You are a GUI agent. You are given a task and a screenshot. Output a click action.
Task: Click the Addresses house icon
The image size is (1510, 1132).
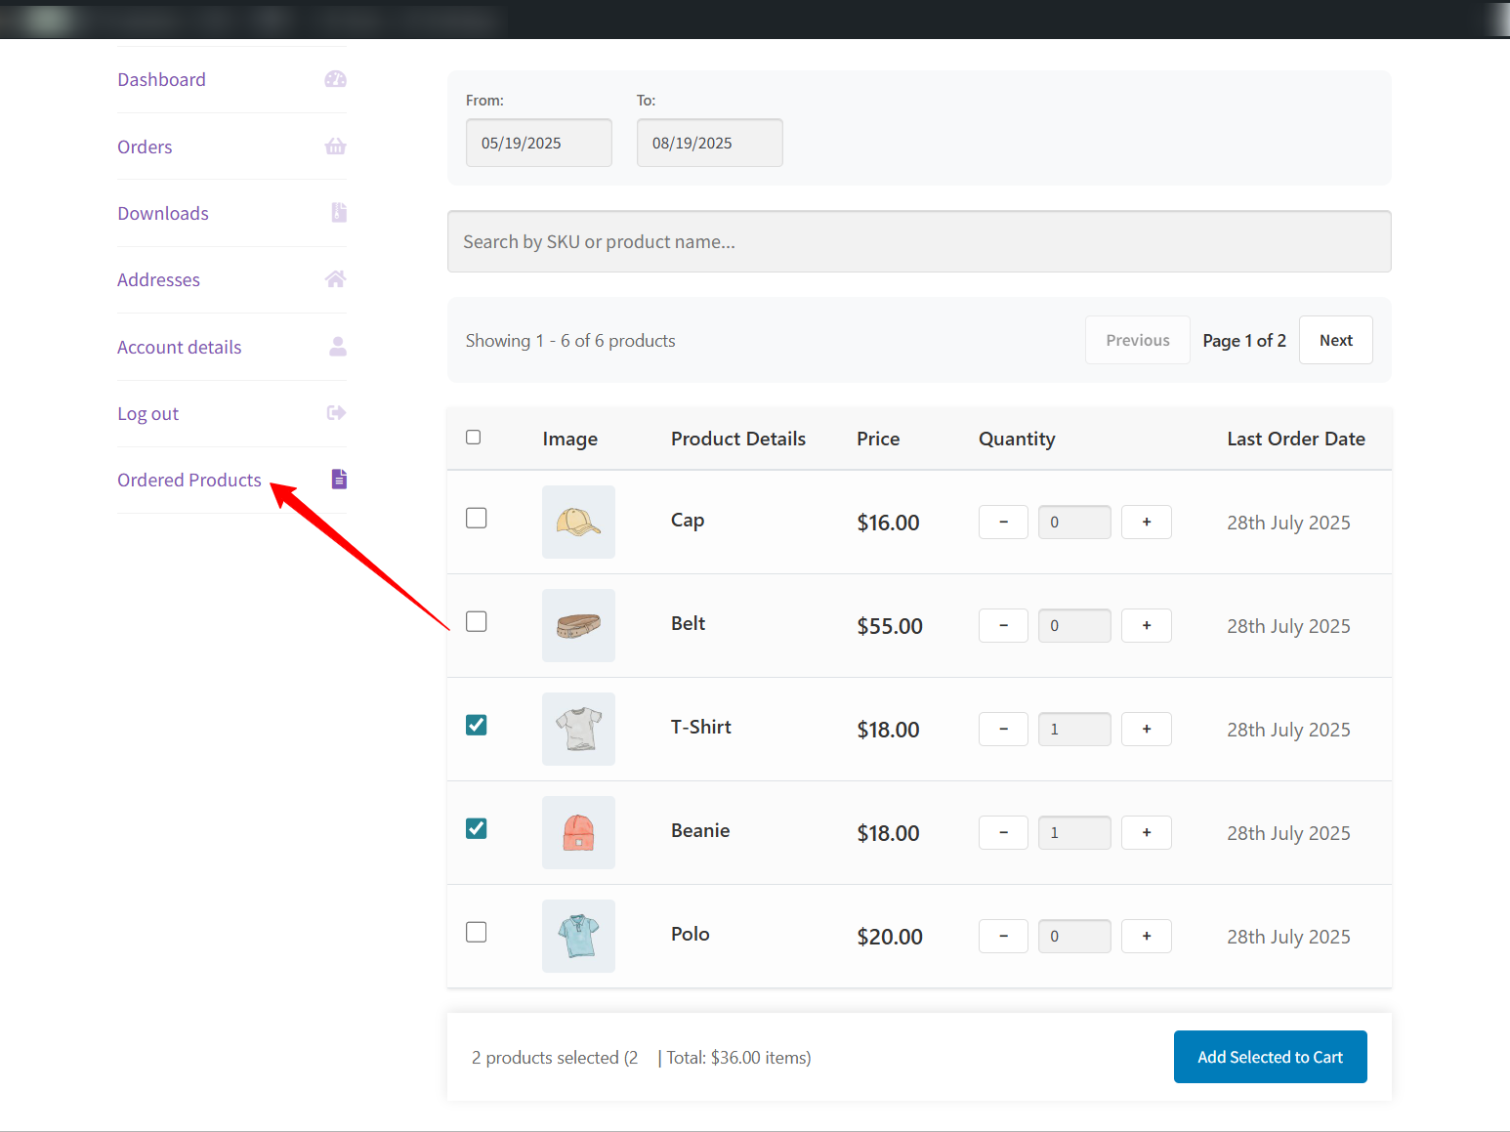pyautogui.click(x=335, y=279)
